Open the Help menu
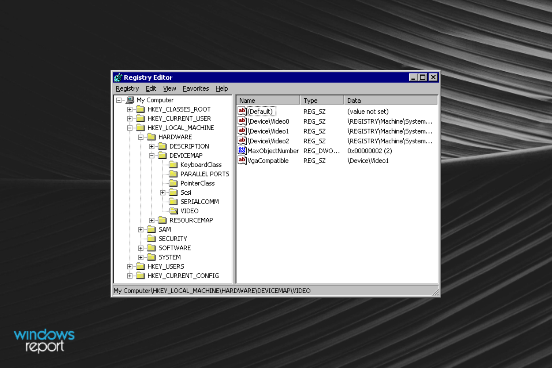552x368 pixels. [222, 89]
